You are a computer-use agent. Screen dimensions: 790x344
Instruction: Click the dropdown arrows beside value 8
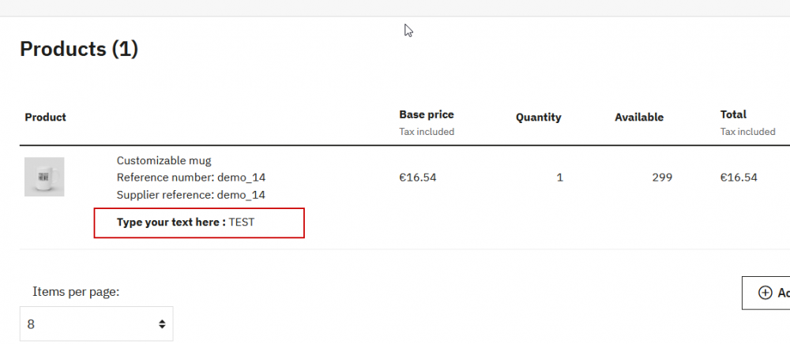pyautogui.click(x=162, y=324)
